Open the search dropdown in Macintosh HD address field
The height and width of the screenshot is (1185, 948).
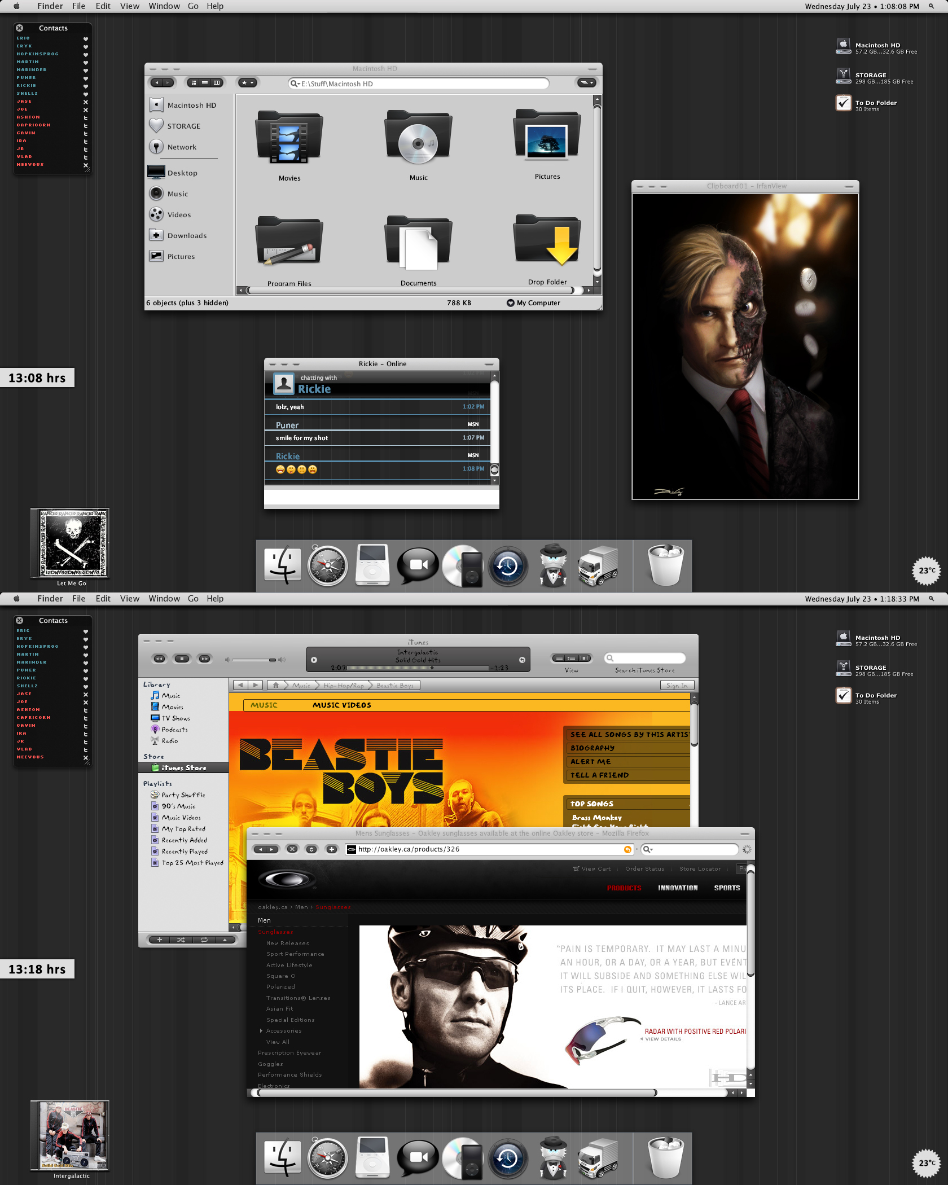pos(295,84)
